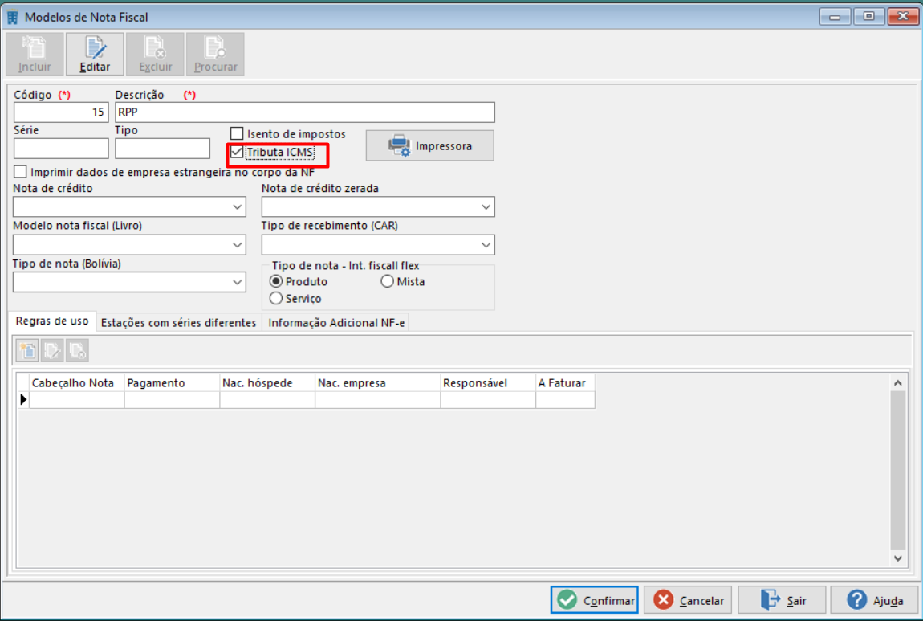Open Estações com séries diferentes tab
The width and height of the screenshot is (923, 621).
pos(178,323)
